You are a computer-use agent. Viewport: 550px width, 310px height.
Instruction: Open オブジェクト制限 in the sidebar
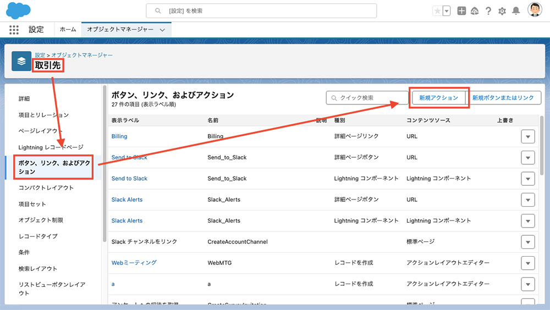click(41, 220)
